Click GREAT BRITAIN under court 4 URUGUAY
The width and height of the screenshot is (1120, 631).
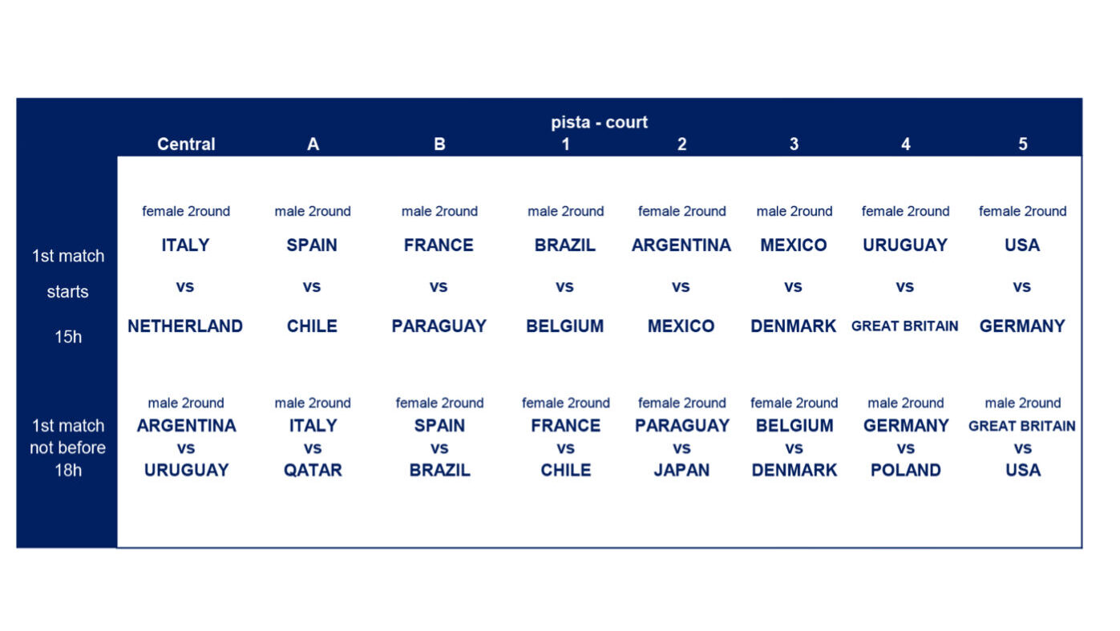click(x=905, y=326)
